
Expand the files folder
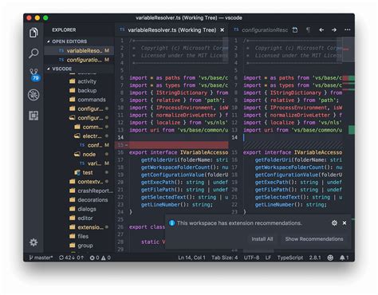click(x=79, y=236)
